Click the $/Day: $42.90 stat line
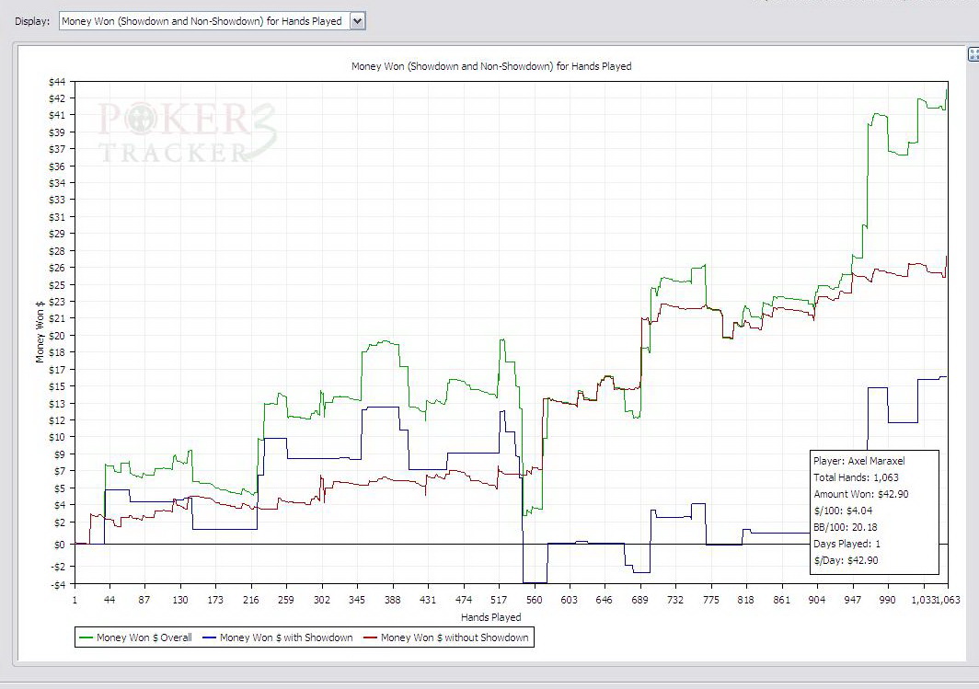979x689 pixels. click(846, 560)
